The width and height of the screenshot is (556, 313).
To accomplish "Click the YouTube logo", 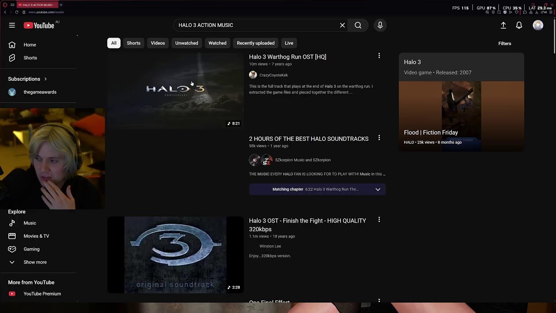I will tap(39, 25).
